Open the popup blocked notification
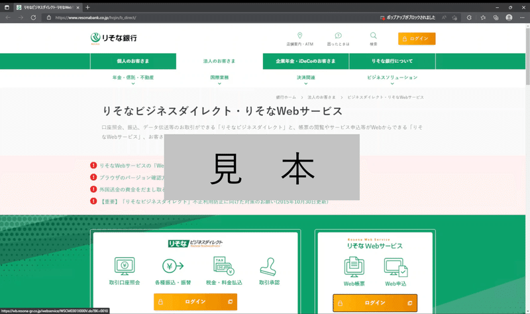The height and width of the screenshot is (314, 530). (x=407, y=18)
